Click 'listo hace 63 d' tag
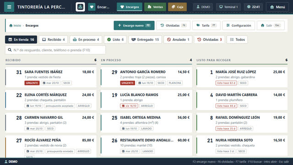The height and width of the screenshot is (165, 293). [x=226, y=83]
